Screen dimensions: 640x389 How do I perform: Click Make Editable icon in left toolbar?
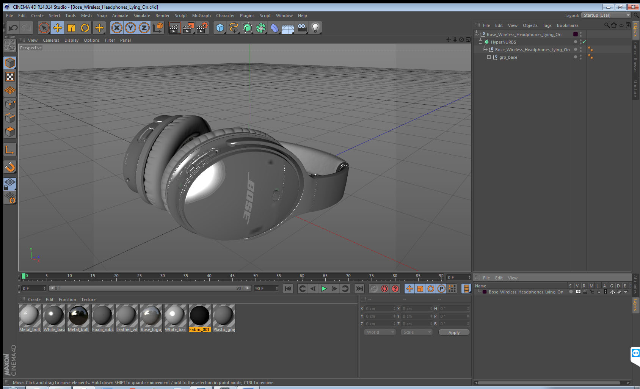tap(10, 45)
